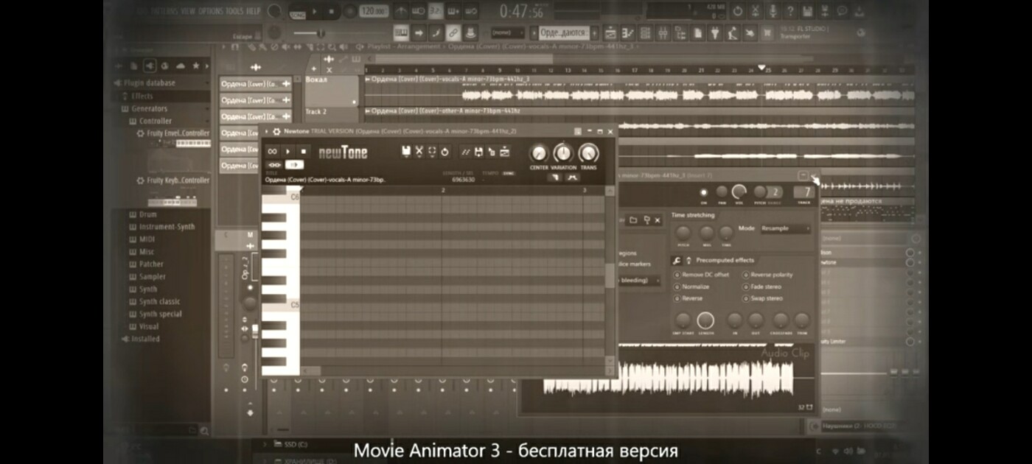Click the microphone recording icon
This screenshot has height=464, width=1032.
[x=773, y=12]
